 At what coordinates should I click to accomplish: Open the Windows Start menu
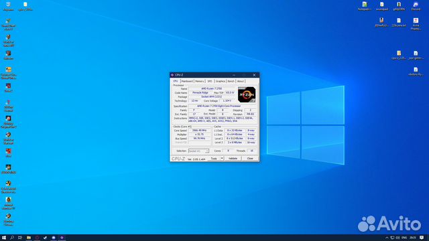[4, 238]
